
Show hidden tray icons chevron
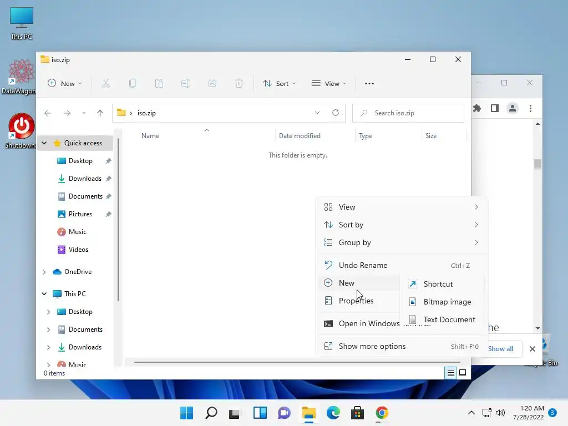point(471,413)
